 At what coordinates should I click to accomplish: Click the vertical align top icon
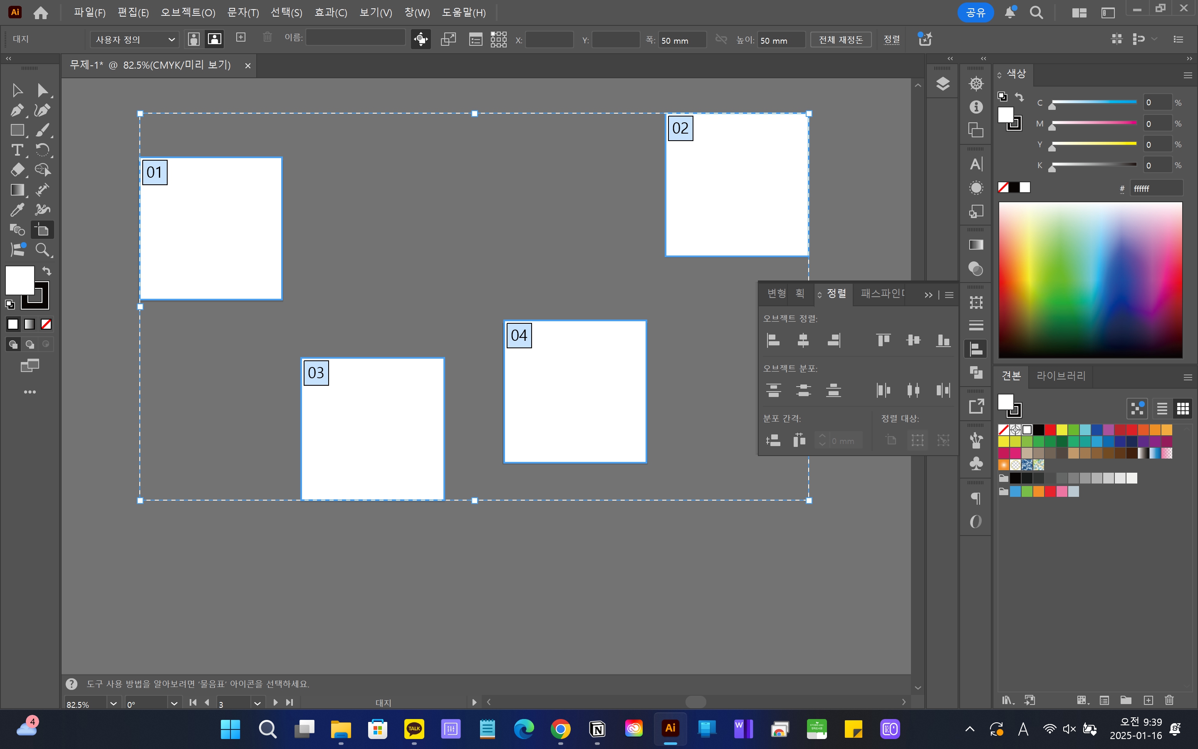[x=883, y=340]
